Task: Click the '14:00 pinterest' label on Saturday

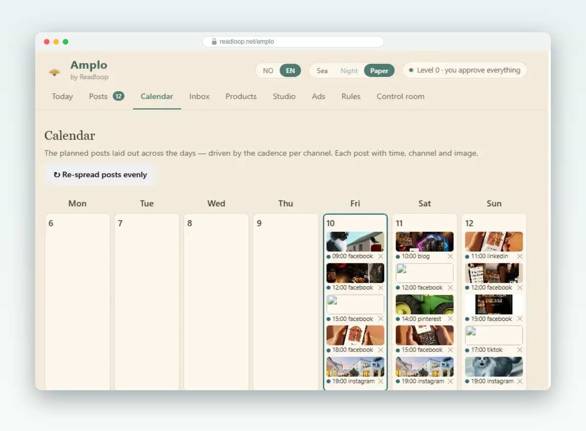Action: [421, 319]
